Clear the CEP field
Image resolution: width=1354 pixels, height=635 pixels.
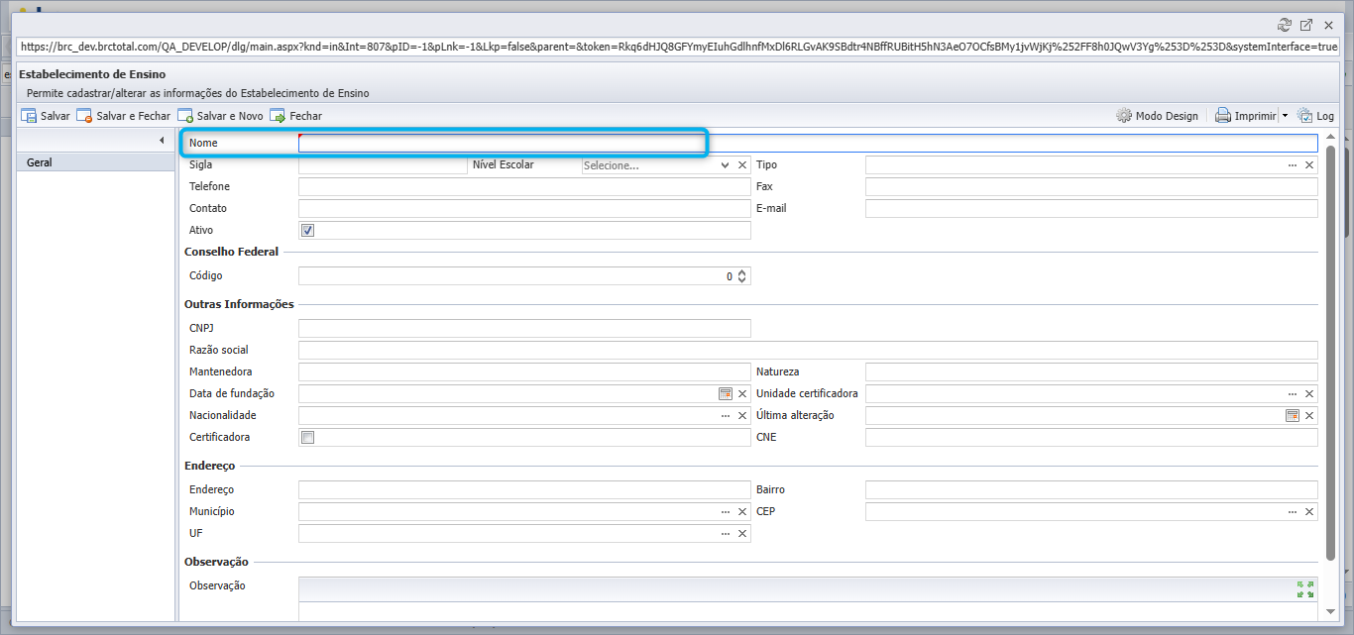(x=1309, y=511)
